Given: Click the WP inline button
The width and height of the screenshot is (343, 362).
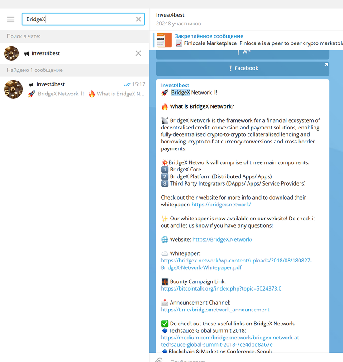Looking at the screenshot, I should point(243,54).
